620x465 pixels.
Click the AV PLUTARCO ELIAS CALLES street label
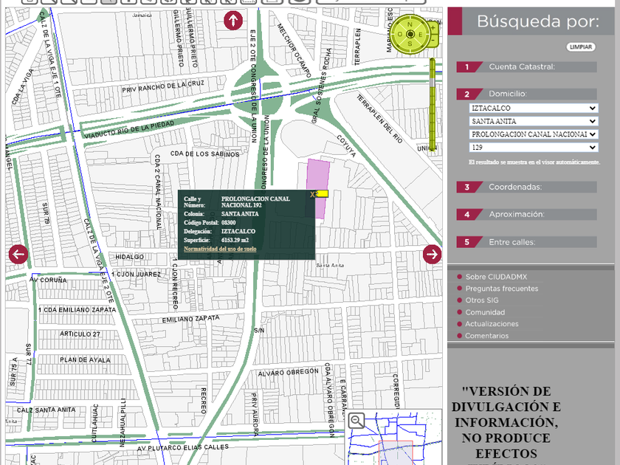tap(183, 447)
